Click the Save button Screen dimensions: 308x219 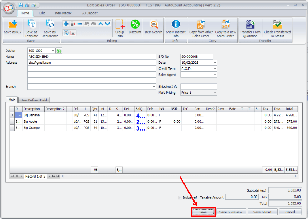[x=203, y=212]
